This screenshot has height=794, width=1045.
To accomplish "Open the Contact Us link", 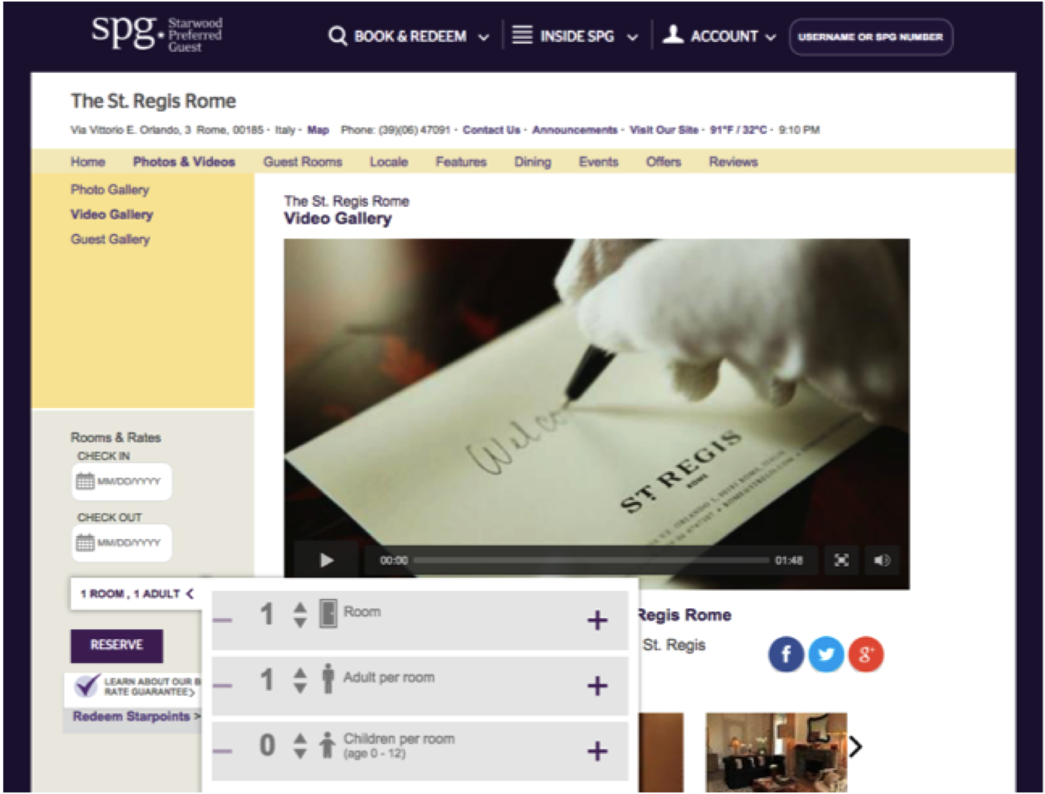I will (x=491, y=130).
